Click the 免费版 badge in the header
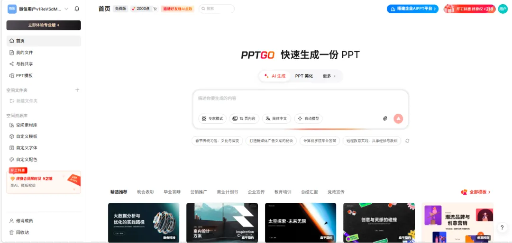This screenshot has height=243, width=512. coord(120,9)
